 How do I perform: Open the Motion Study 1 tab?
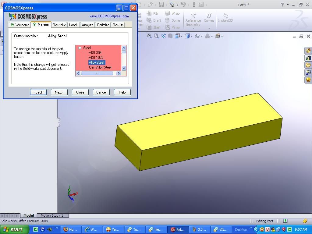click(52, 215)
